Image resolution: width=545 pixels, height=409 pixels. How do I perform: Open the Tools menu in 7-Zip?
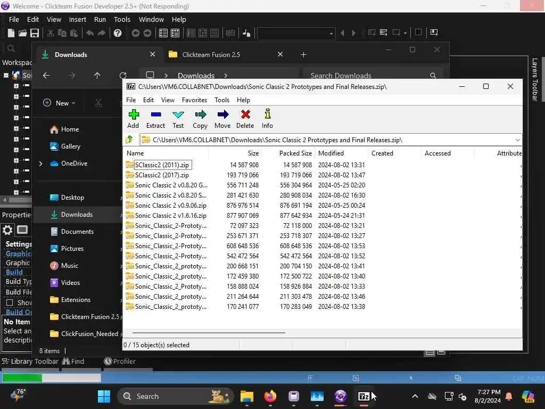tap(222, 100)
